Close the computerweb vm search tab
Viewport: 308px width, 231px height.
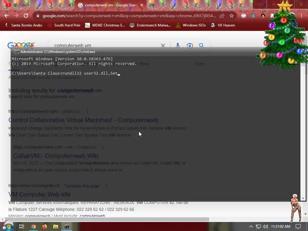(142, 5)
